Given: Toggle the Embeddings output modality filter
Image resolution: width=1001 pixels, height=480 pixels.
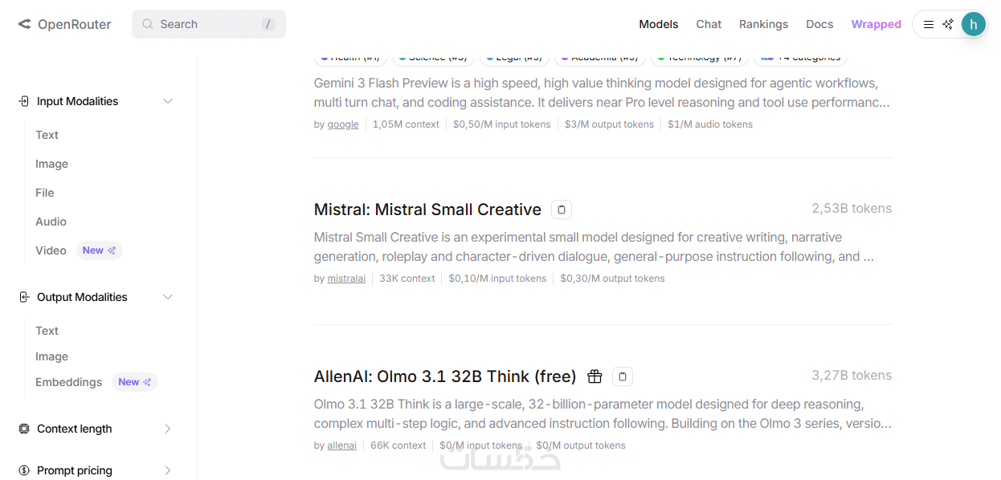Looking at the screenshot, I should [x=68, y=382].
